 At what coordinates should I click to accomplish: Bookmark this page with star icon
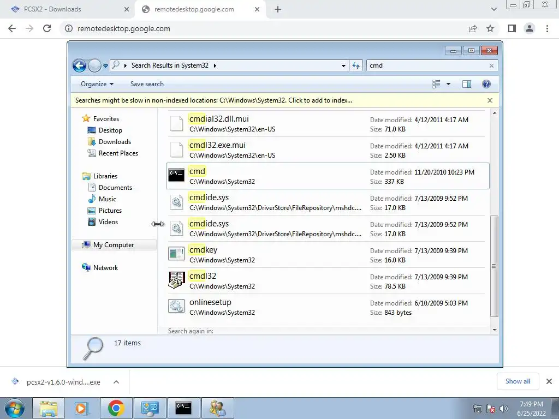click(490, 28)
